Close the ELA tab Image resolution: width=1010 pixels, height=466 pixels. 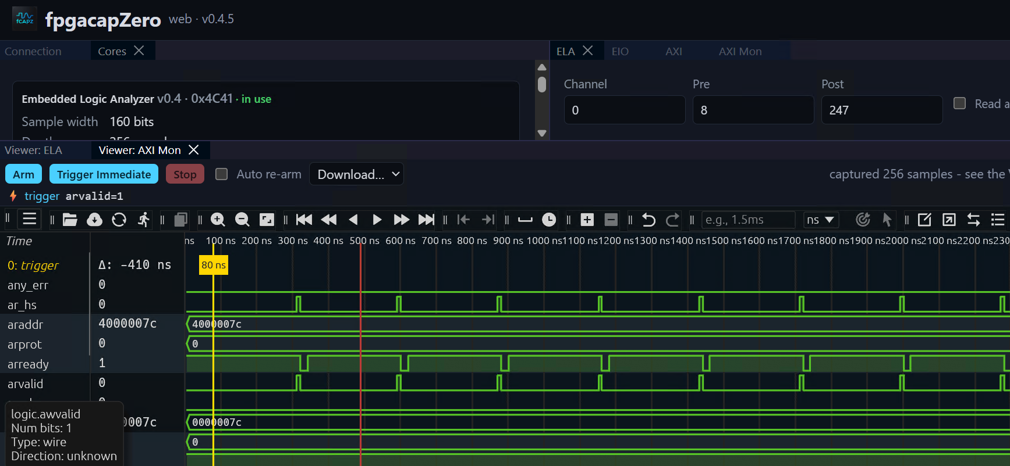tap(588, 51)
